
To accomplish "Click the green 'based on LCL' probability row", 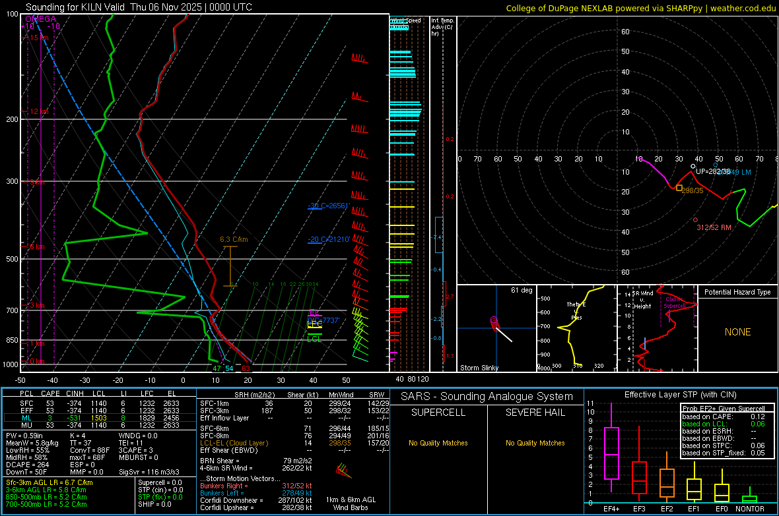I will point(724,424).
